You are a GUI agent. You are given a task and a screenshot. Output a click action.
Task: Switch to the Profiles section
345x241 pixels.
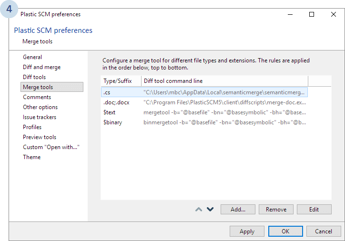[32, 127]
